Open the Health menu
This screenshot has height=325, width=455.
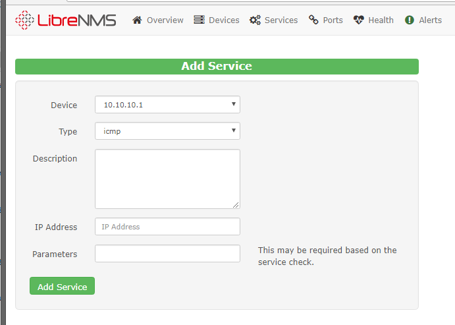[381, 20]
